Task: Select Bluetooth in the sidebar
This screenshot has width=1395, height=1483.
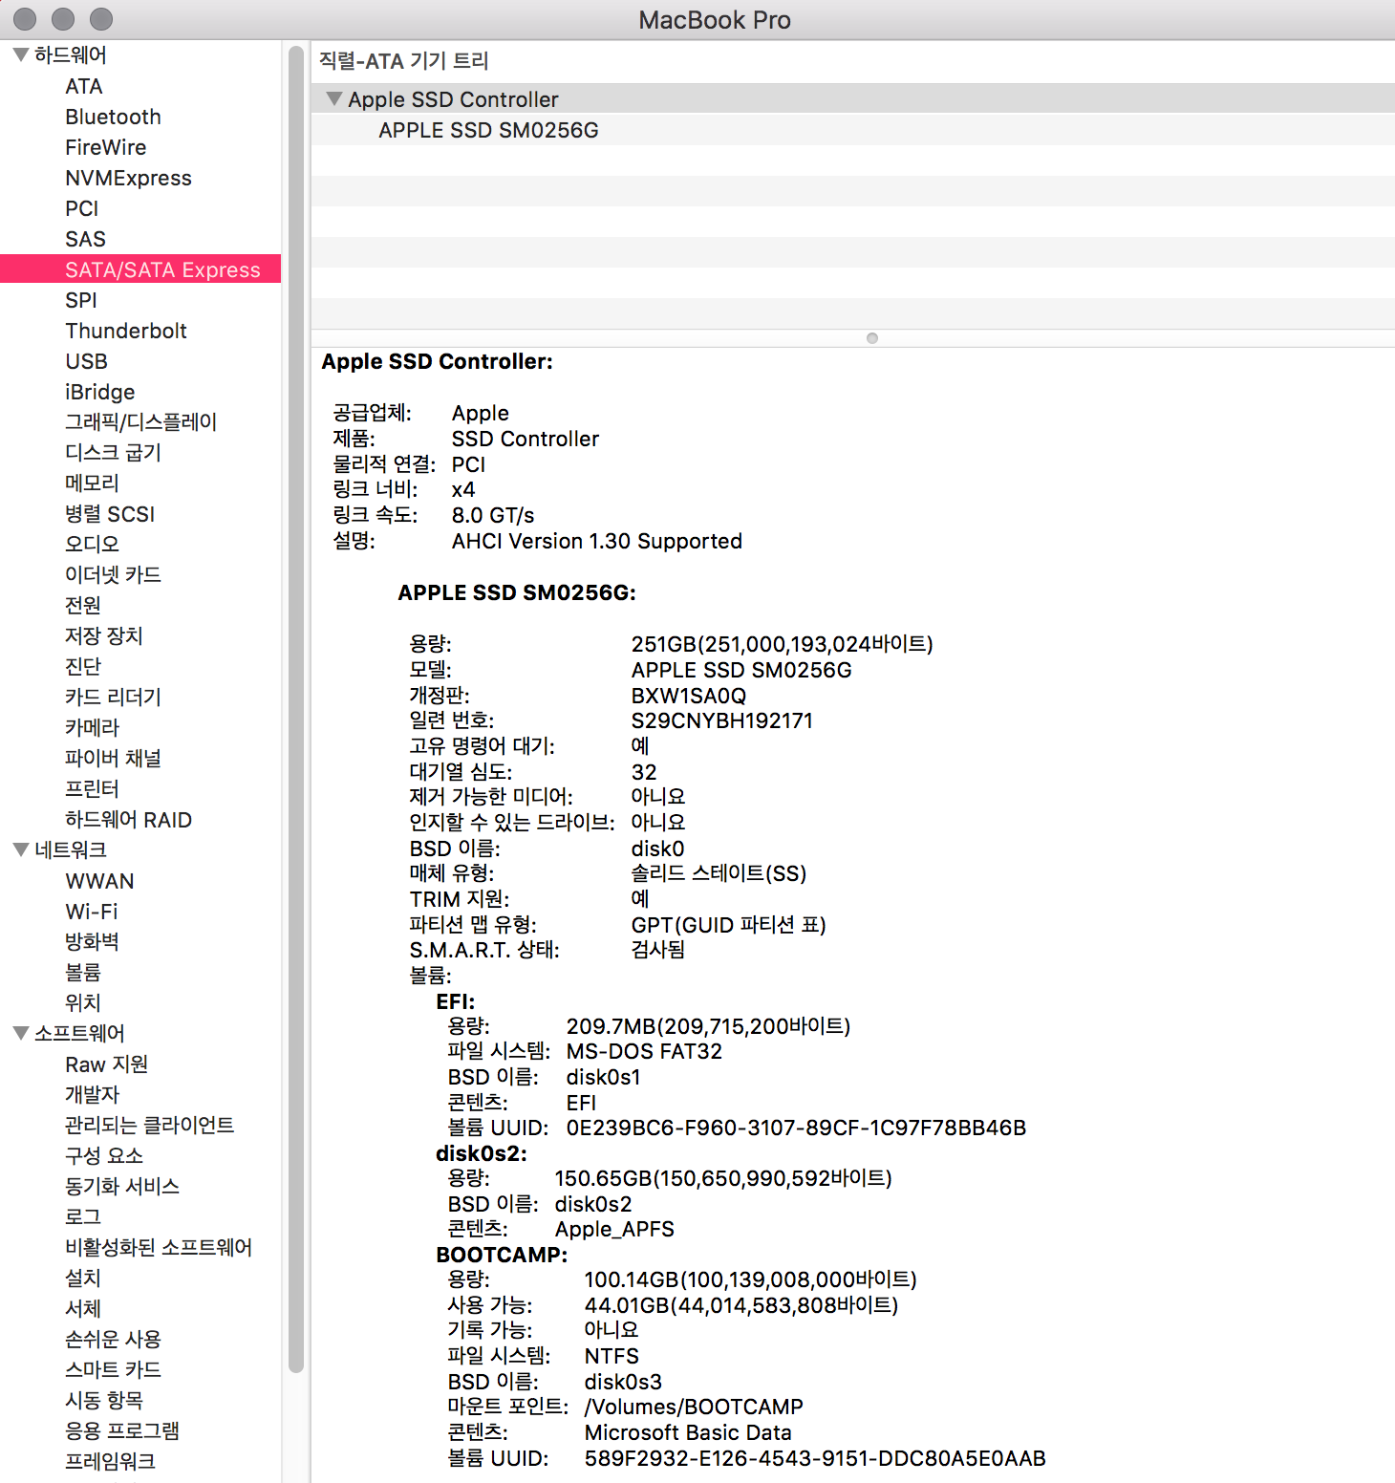Action: point(113,117)
